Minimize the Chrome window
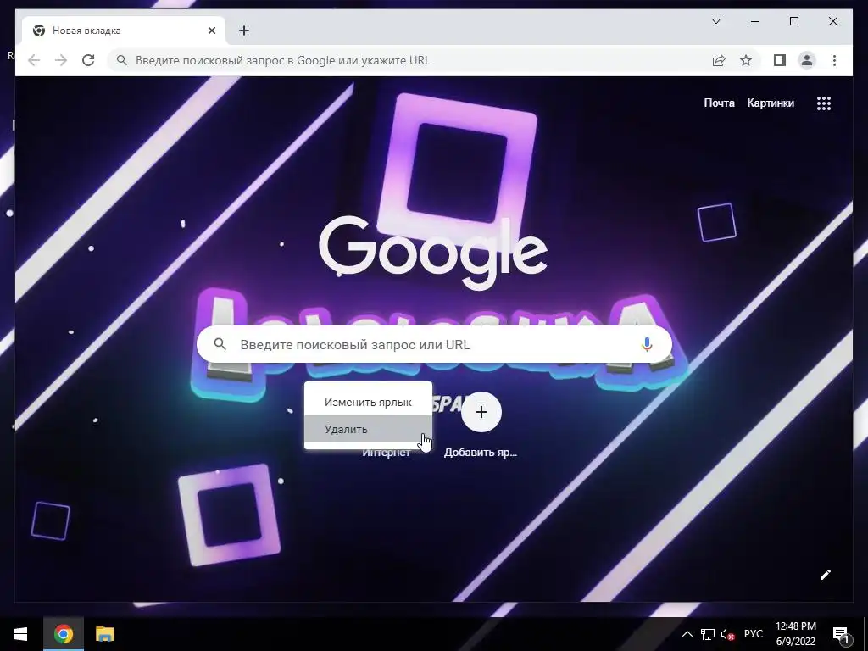The height and width of the screenshot is (651, 868). (x=755, y=21)
